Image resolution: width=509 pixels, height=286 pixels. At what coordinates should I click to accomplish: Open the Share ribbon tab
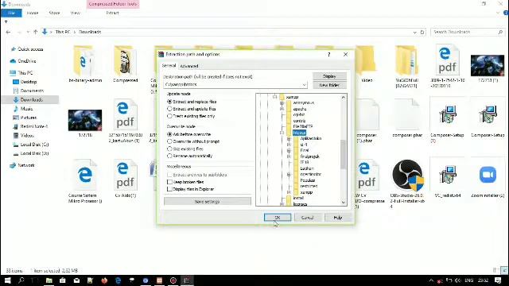tap(54, 13)
